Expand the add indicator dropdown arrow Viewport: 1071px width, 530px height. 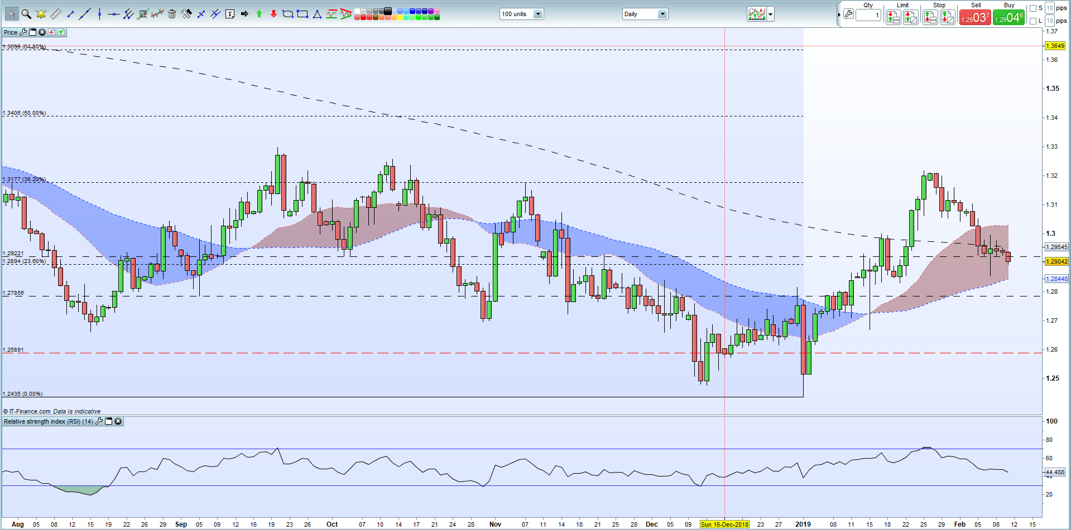(x=770, y=14)
